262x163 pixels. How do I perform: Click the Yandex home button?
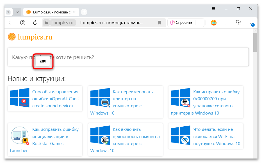23,23
